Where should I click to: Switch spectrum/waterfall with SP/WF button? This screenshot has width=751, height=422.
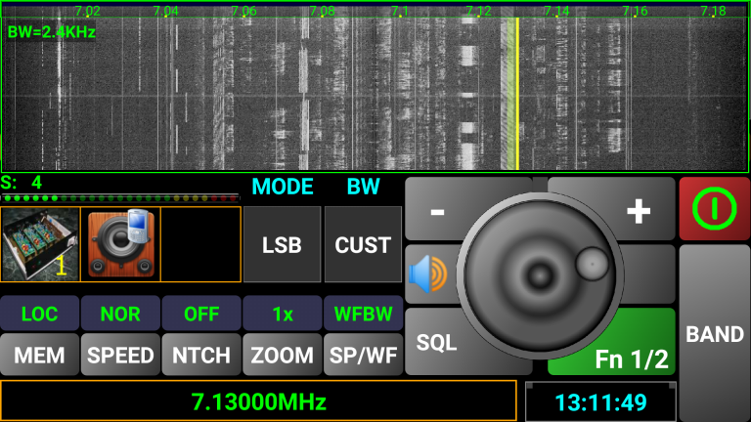pos(364,355)
